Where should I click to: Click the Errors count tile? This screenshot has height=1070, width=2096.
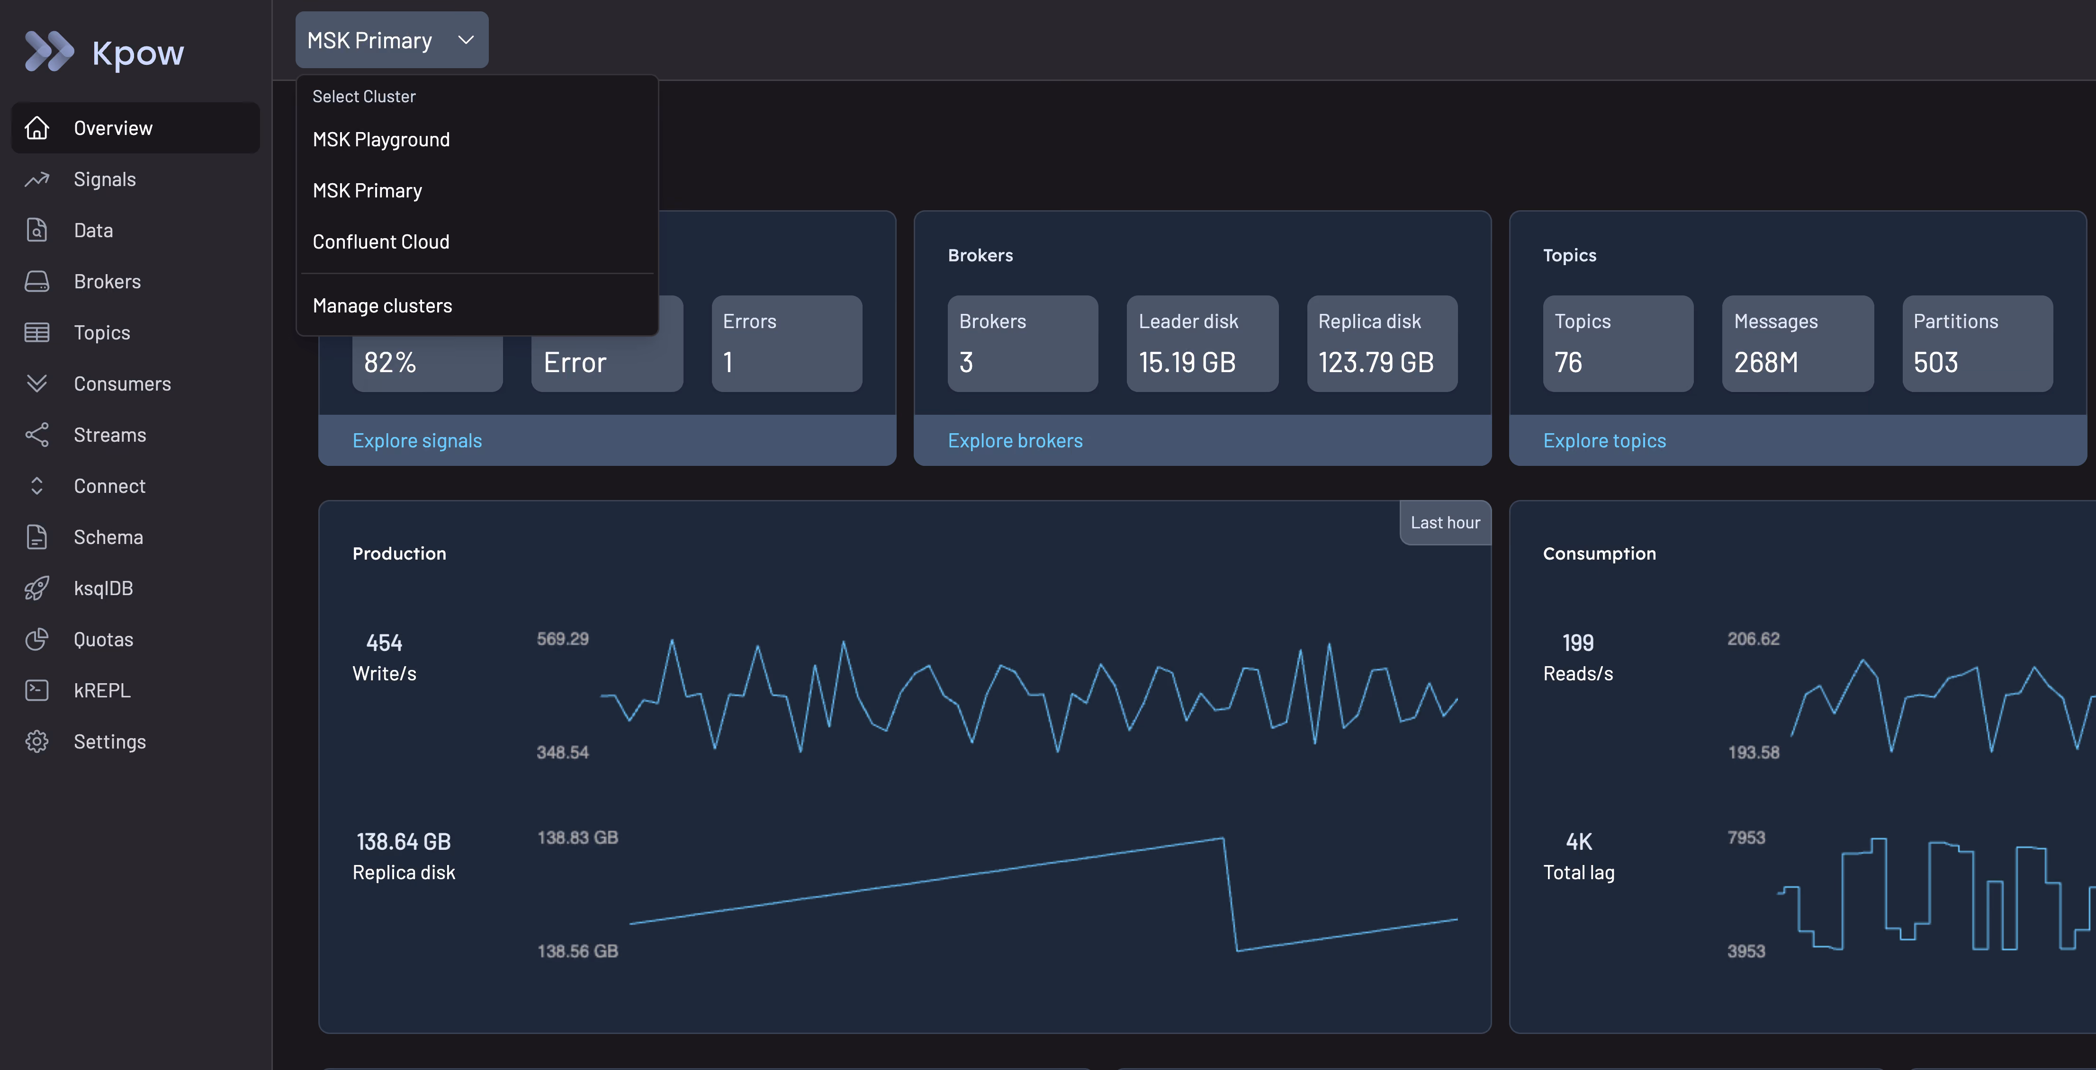786,344
